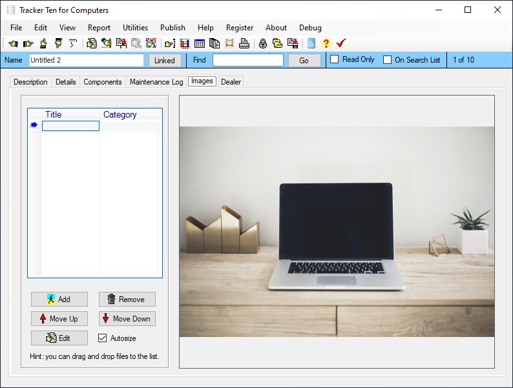Select the Images tab
The image size is (513, 388).
pyautogui.click(x=202, y=81)
